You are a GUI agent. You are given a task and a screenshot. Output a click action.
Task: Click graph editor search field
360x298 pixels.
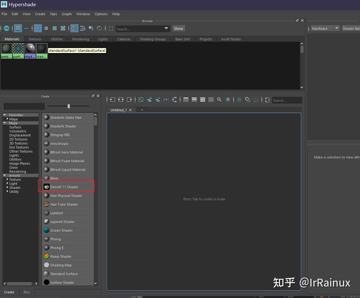(287, 100)
